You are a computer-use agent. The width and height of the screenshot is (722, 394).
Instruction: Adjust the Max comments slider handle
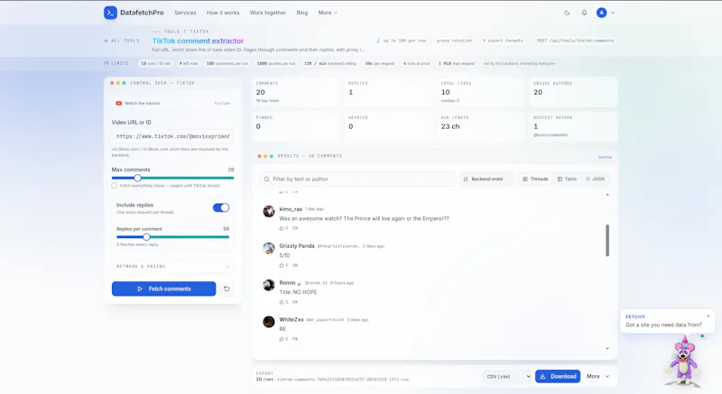137,178
